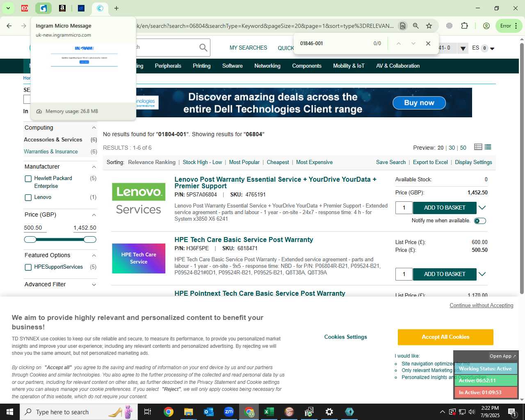Click the zoom magnifier icon in address bar

point(416,26)
